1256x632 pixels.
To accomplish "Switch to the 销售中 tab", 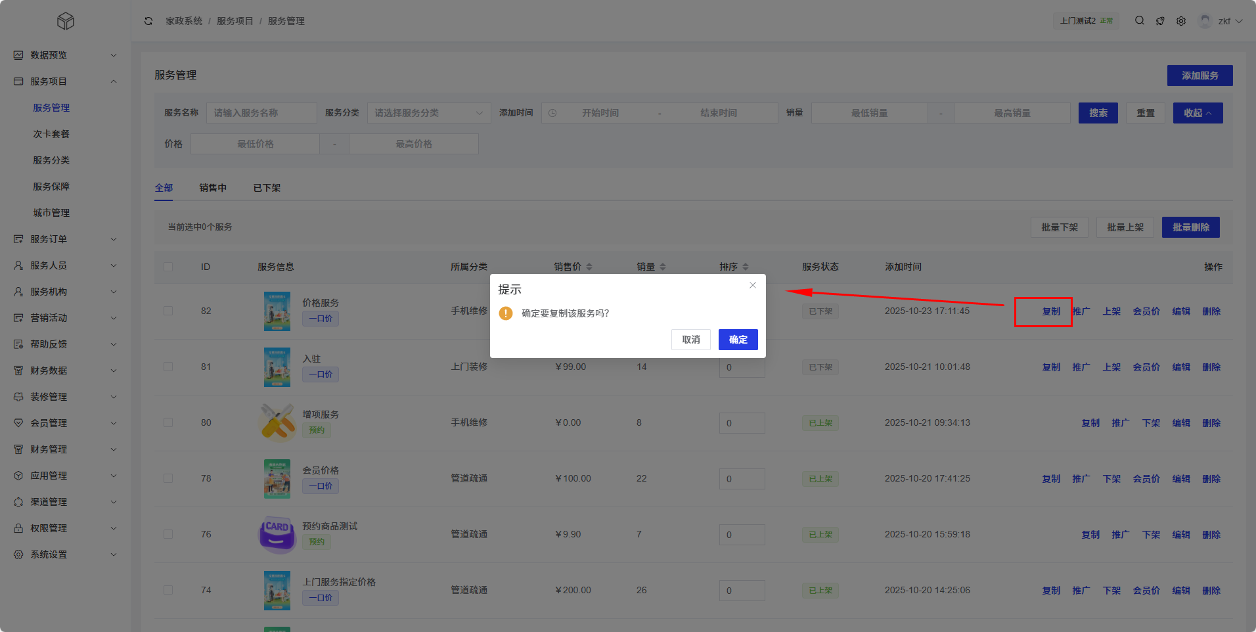I will tap(213, 188).
